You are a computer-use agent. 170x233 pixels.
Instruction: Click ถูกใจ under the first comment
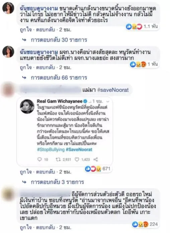(x=26, y=30)
